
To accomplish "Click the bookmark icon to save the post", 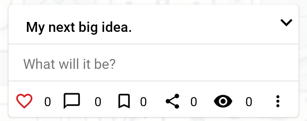I will pos(124,101).
